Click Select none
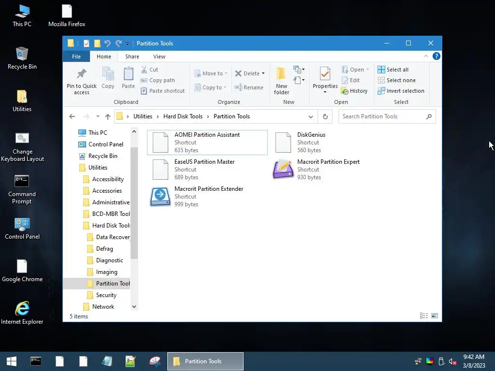Image resolution: width=495 pixels, height=371 pixels. coord(397,80)
